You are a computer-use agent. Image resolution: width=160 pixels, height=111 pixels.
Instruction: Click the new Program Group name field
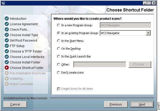[x=125, y=25]
